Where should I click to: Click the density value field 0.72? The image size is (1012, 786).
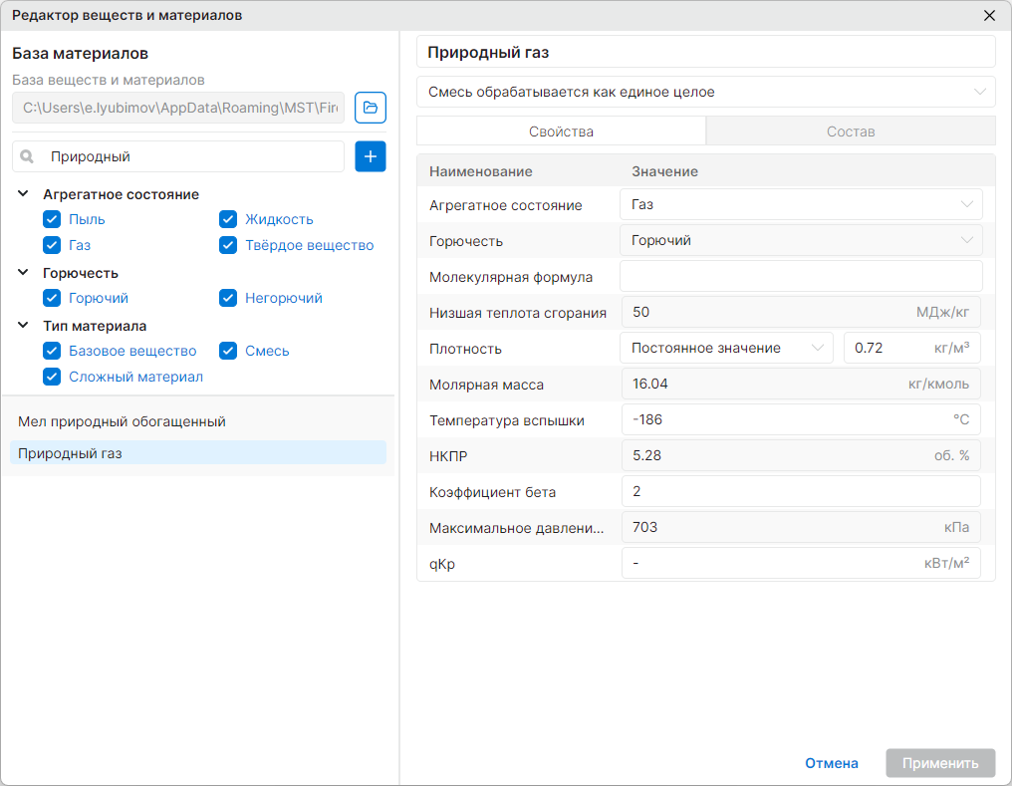[912, 348]
